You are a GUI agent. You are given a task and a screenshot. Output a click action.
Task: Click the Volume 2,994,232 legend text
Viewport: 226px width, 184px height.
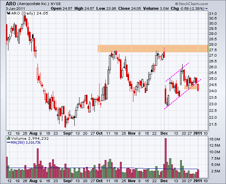30,139
